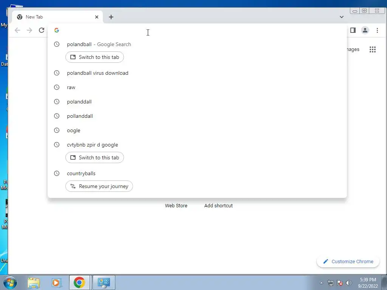Open the Chrome side panel icon

(353, 30)
